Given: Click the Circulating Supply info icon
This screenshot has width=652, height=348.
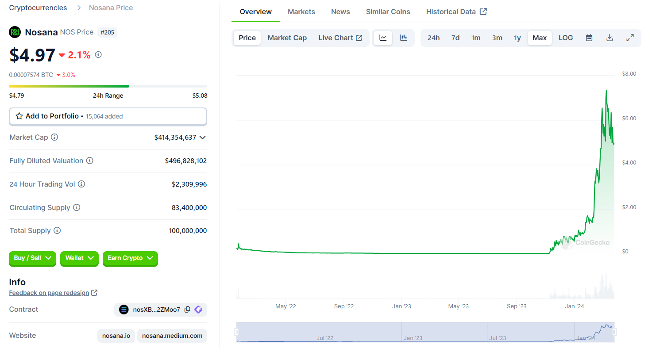Looking at the screenshot, I should point(77,207).
